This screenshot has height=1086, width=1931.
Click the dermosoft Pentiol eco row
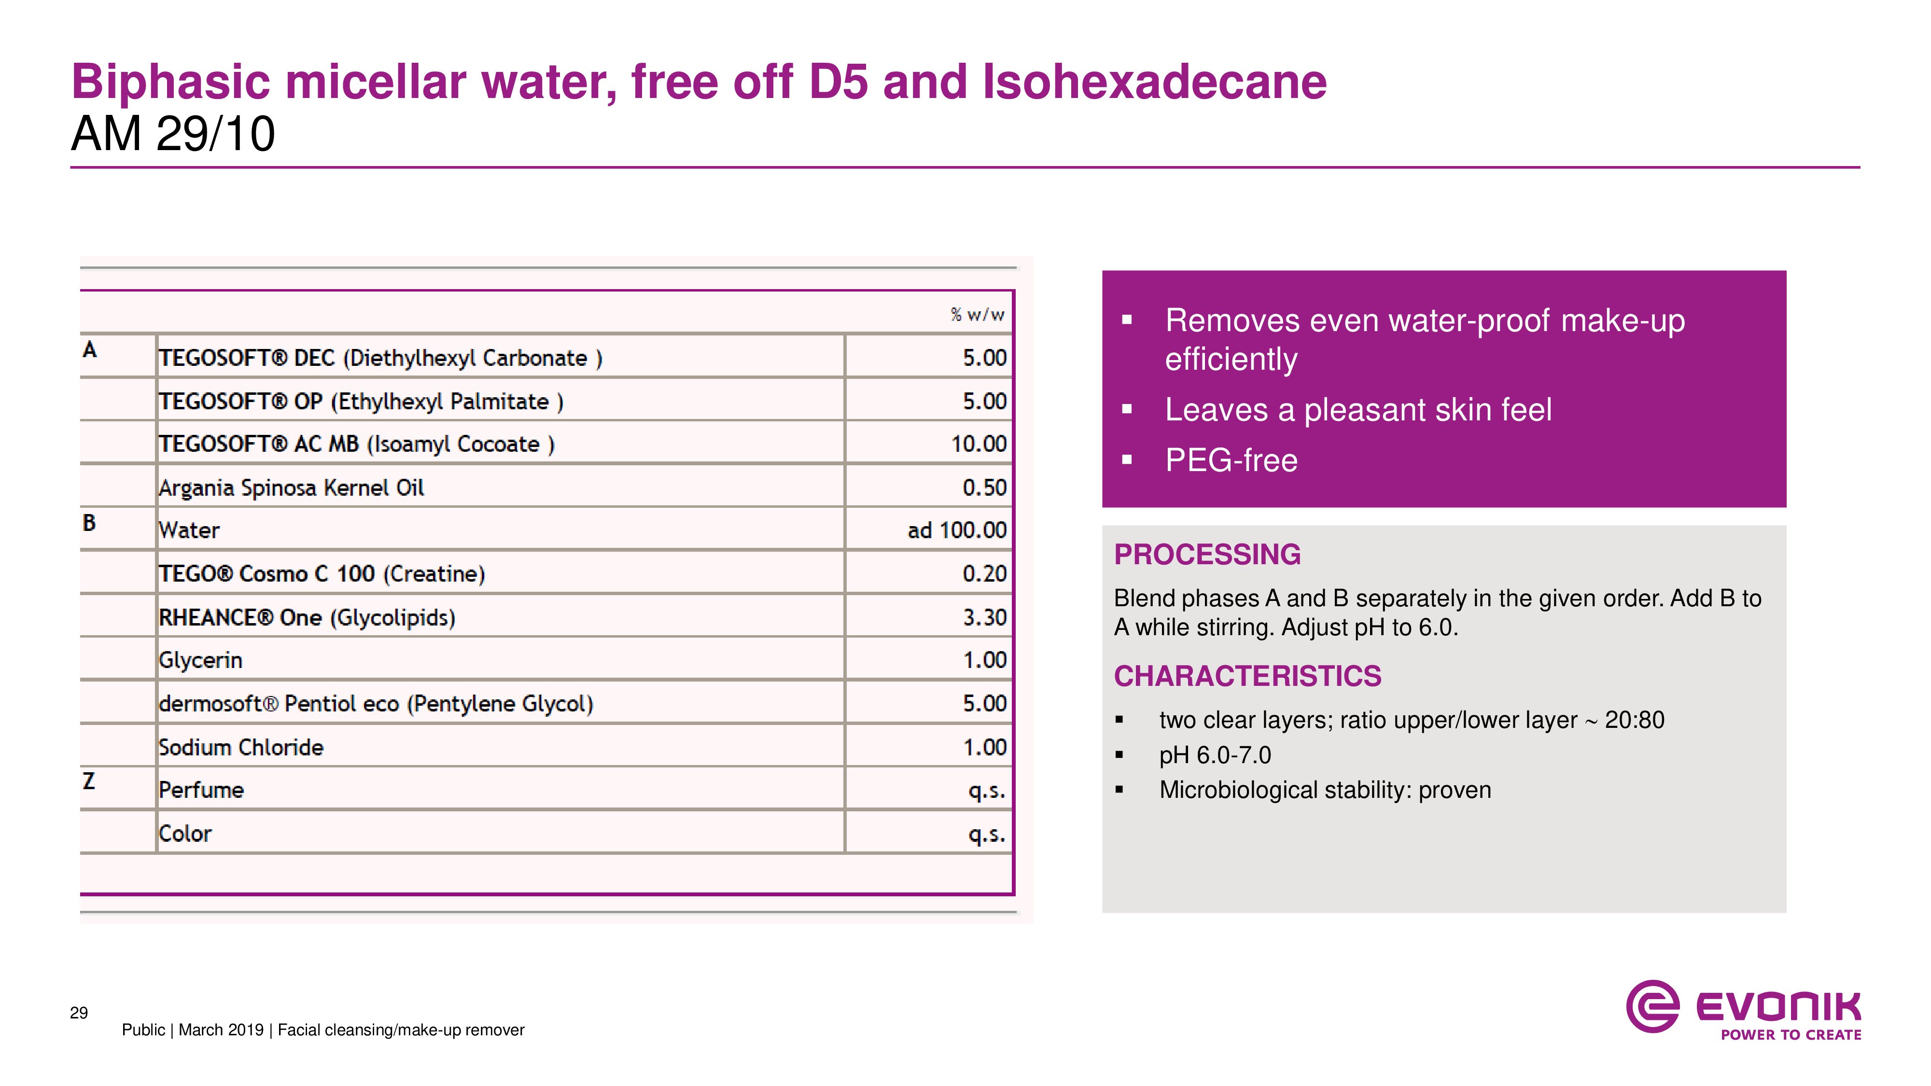coord(376,703)
